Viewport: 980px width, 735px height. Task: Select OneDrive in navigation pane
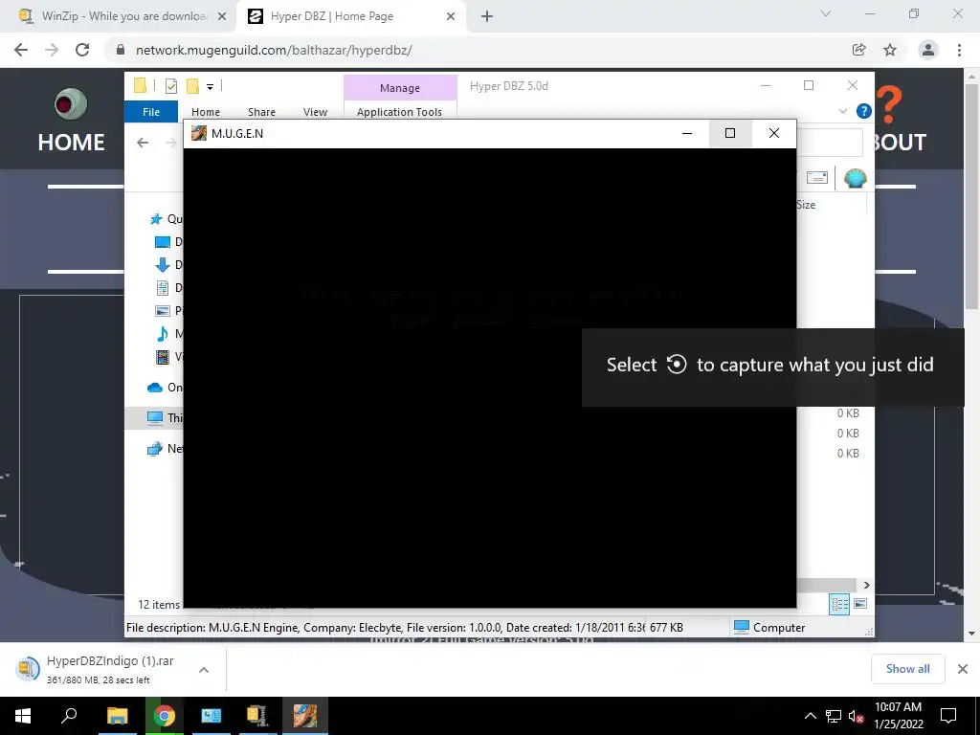(165, 388)
